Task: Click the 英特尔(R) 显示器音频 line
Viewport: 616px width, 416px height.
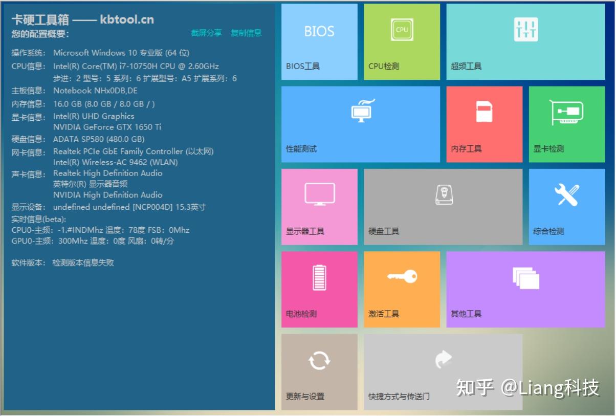Action: pos(91,184)
